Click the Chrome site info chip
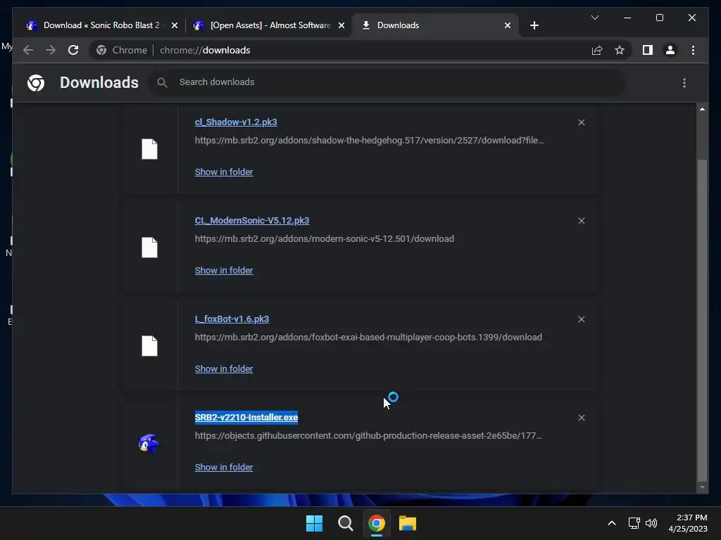Viewport: 721px width, 540px height. pos(121,50)
